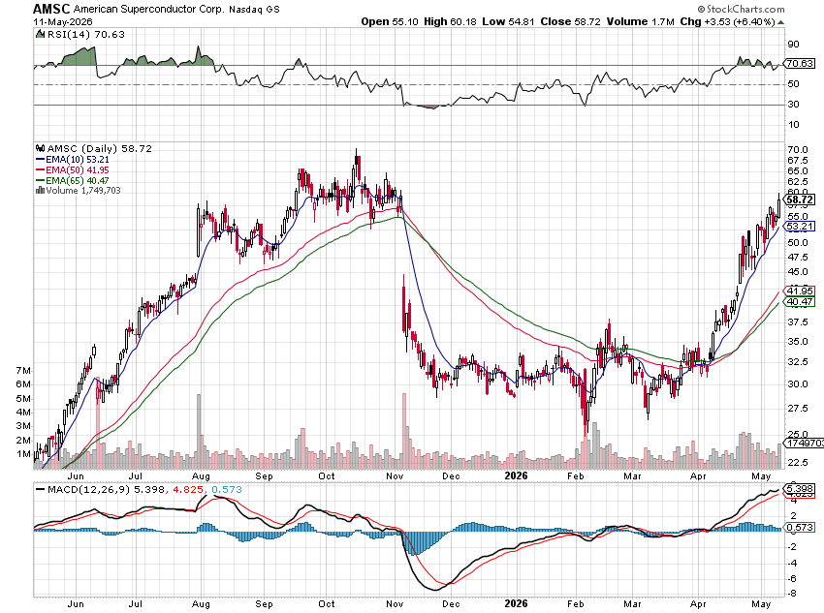Click the red EMA(50) line swatch
The image size is (824, 613).
tap(40, 170)
